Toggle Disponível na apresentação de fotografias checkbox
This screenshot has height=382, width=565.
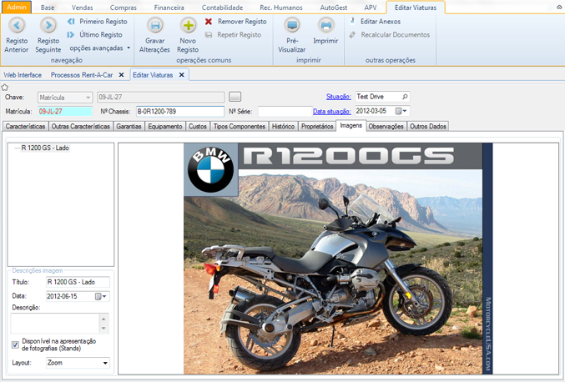click(x=16, y=344)
